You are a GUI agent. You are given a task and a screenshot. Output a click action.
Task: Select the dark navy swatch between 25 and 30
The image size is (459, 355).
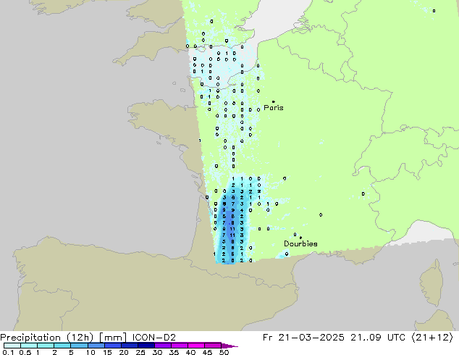click(146, 346)
